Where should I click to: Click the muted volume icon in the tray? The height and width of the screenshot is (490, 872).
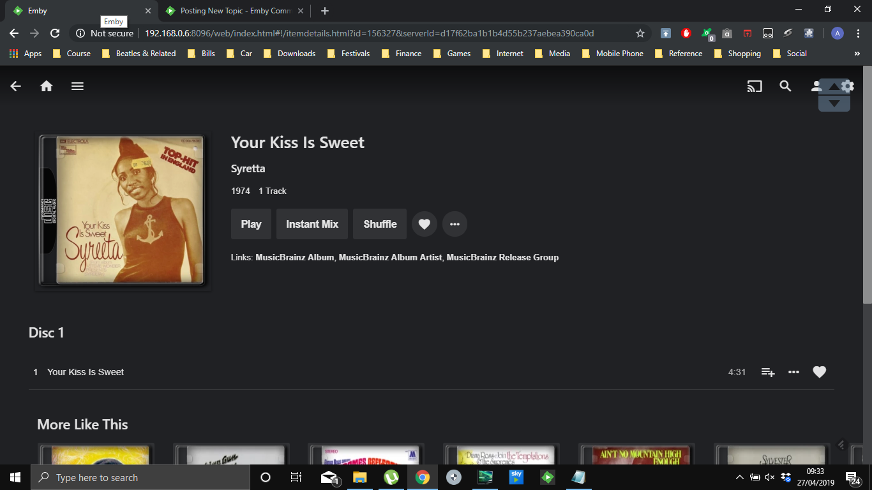(770, 477)
